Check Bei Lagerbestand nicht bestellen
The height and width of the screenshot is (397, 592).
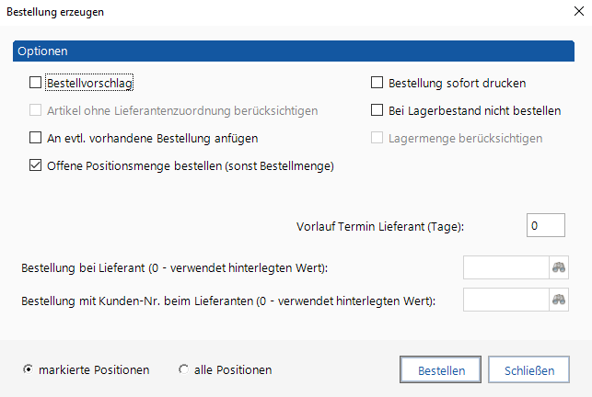pos(377,110)
